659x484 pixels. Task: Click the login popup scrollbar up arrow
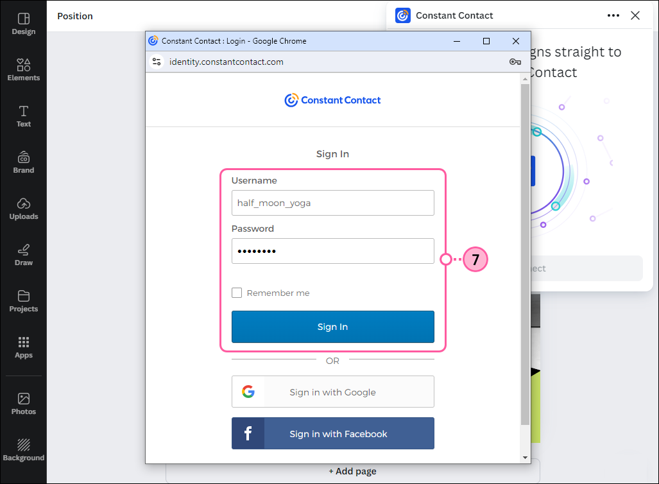pyautogui.click(x=525, y=79)
